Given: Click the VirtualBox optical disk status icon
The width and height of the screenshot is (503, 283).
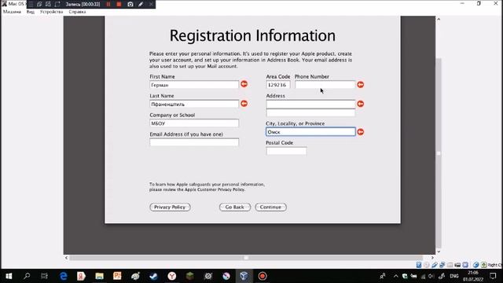Looking at the screenshot, I should click(426, 265).
